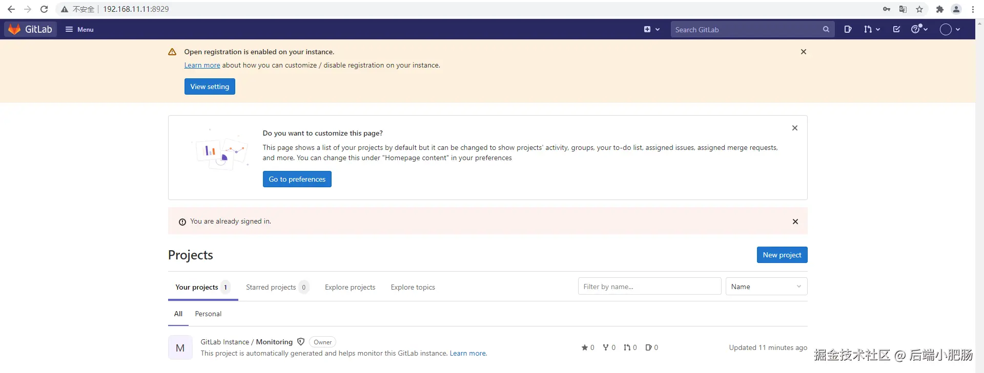Click the translate page icon
984x373 pixels.
[x=903, y=9]
